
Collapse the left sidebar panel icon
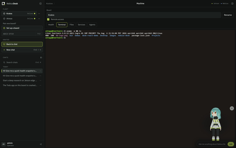(40, 4)
